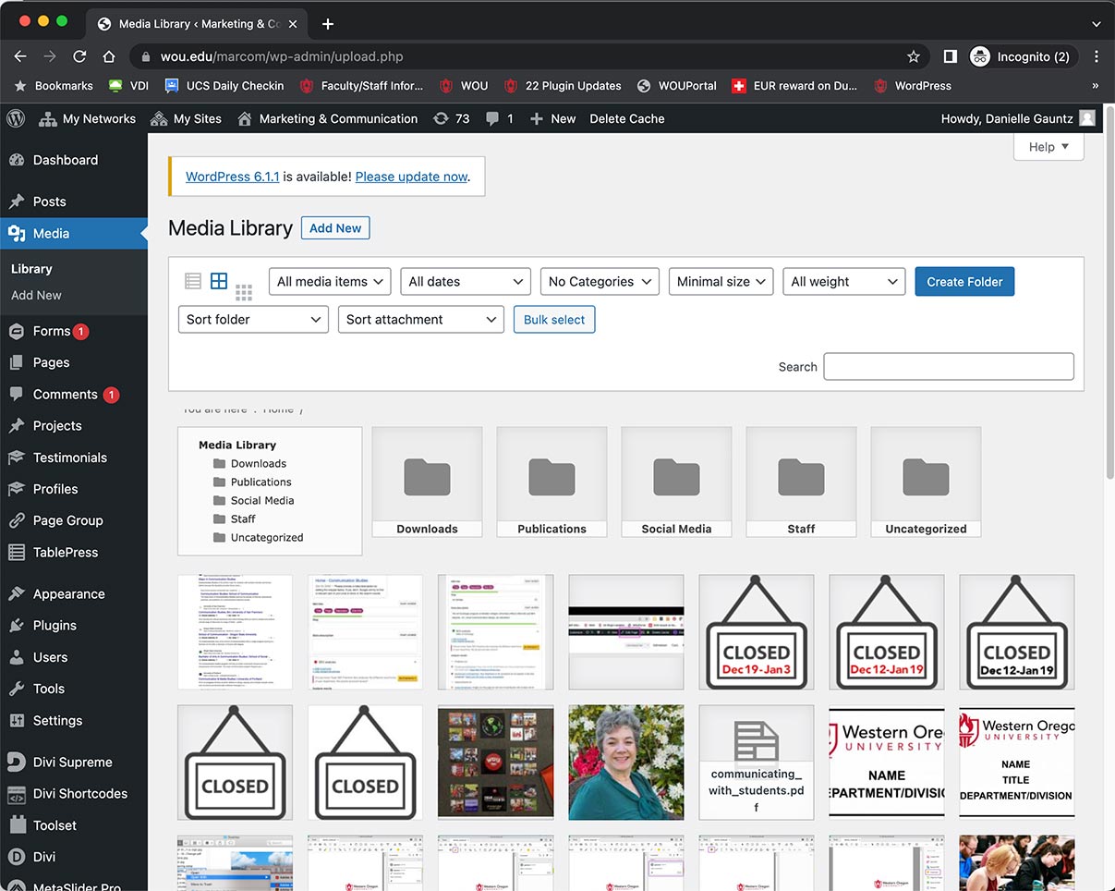Viewport: 1115px width, 891px height.
Task: Select the grid view icon above the filters
Action: (218, 280)
